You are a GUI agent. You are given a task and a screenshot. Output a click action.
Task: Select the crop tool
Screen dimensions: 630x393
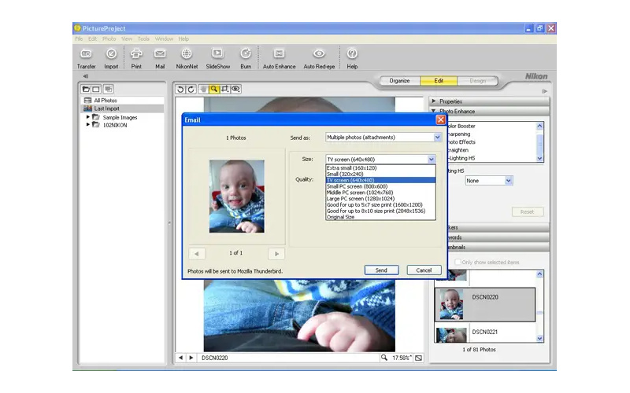(x=224, y=89)
